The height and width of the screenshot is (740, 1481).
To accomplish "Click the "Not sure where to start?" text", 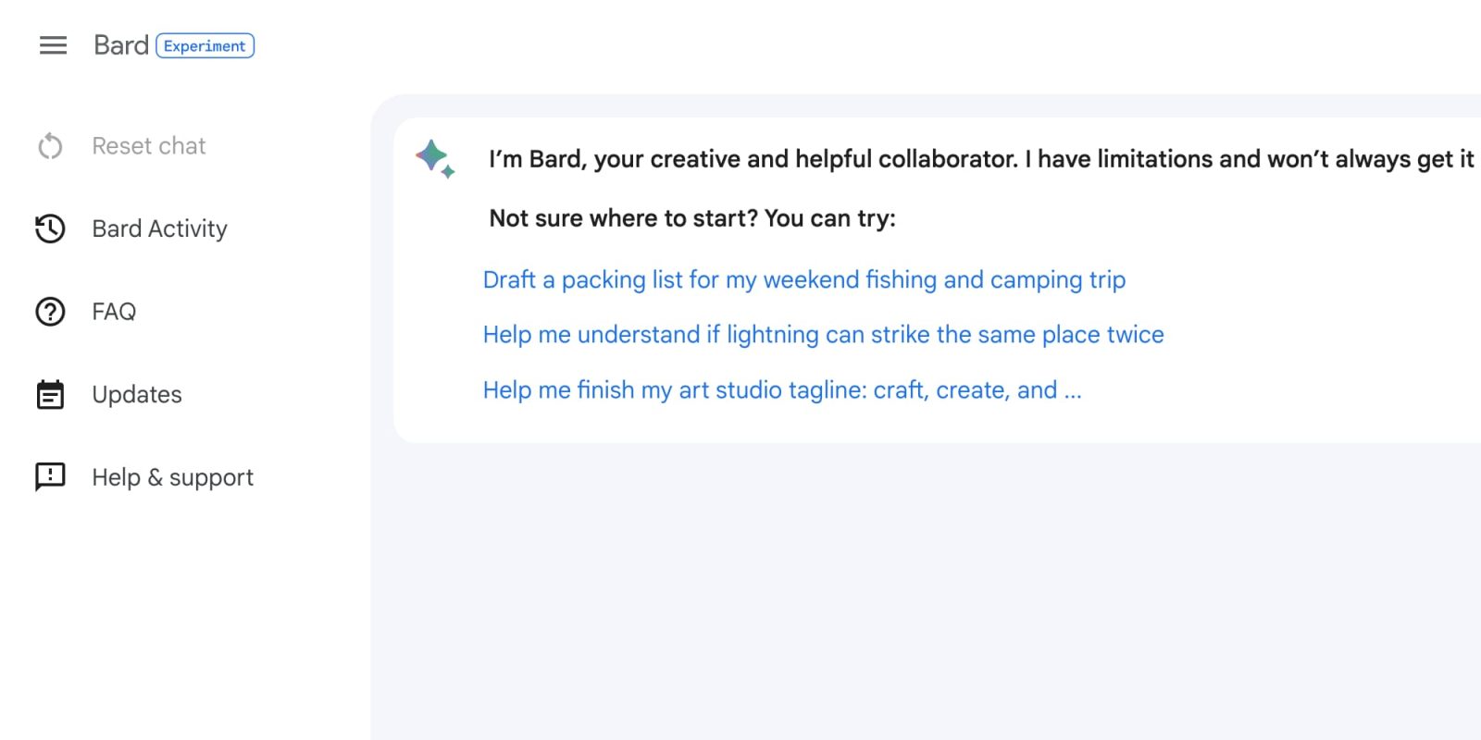I will 692,218.
